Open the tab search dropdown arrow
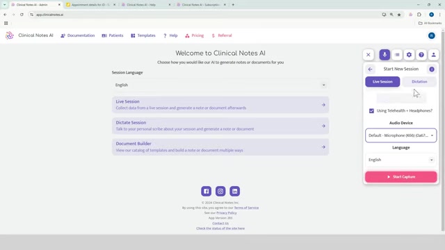 [5, 5]
